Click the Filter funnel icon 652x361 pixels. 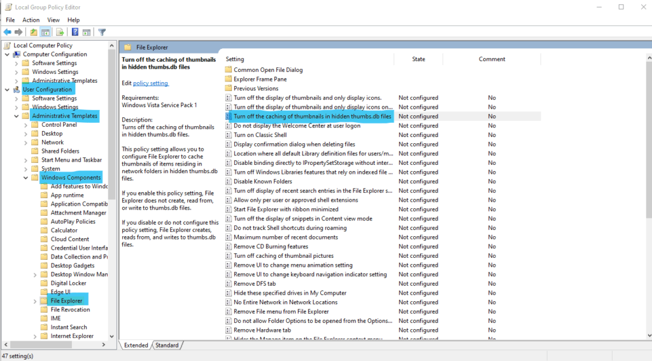click(x=102, y=32)
